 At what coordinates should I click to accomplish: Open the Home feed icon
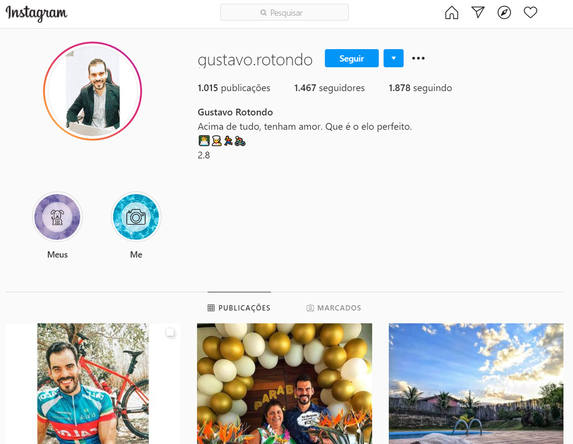coord(451,12)
